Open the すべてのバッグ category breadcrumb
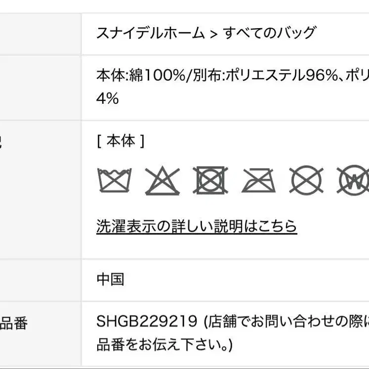The width and height of the screenshot is (369, 369). 269,33
